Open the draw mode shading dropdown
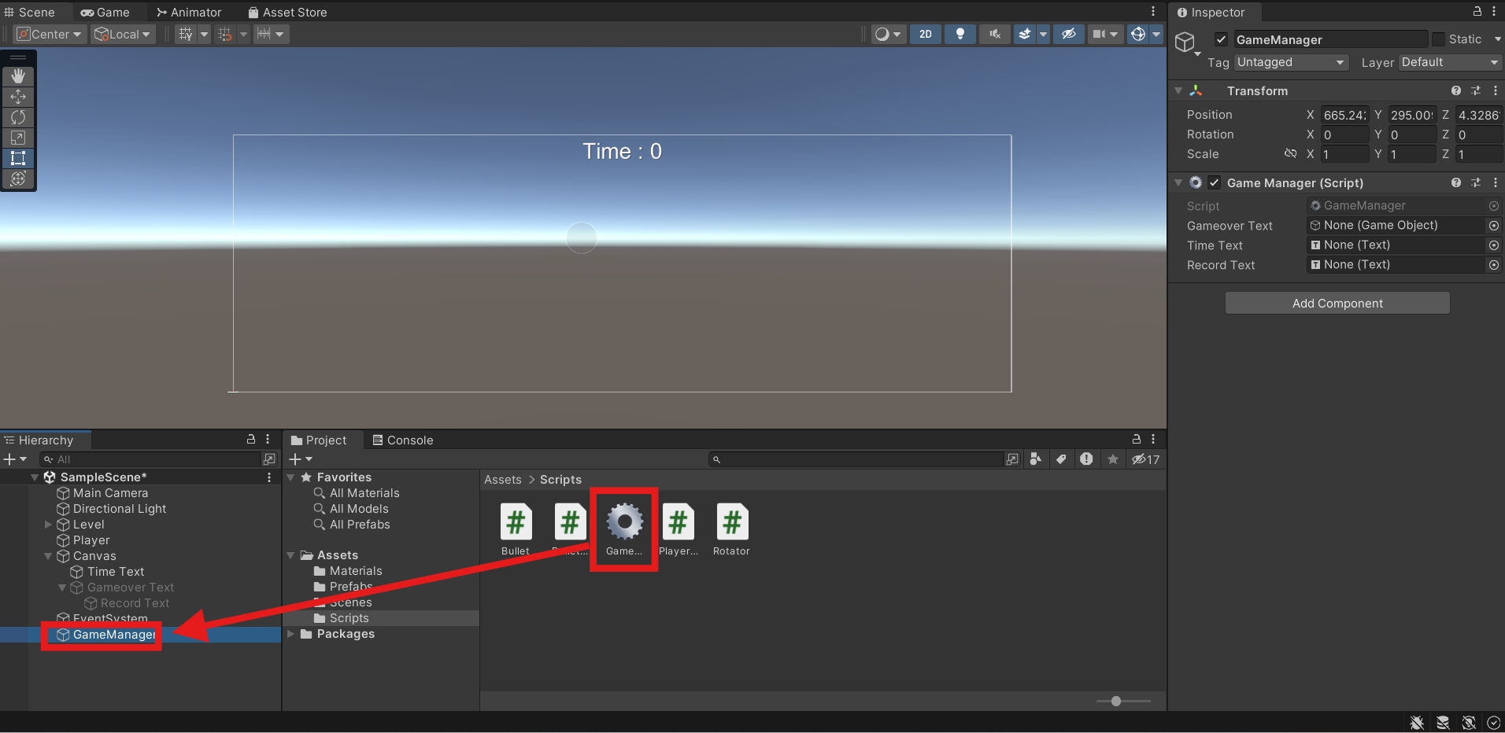1505x733 pixels. point(888,34)
